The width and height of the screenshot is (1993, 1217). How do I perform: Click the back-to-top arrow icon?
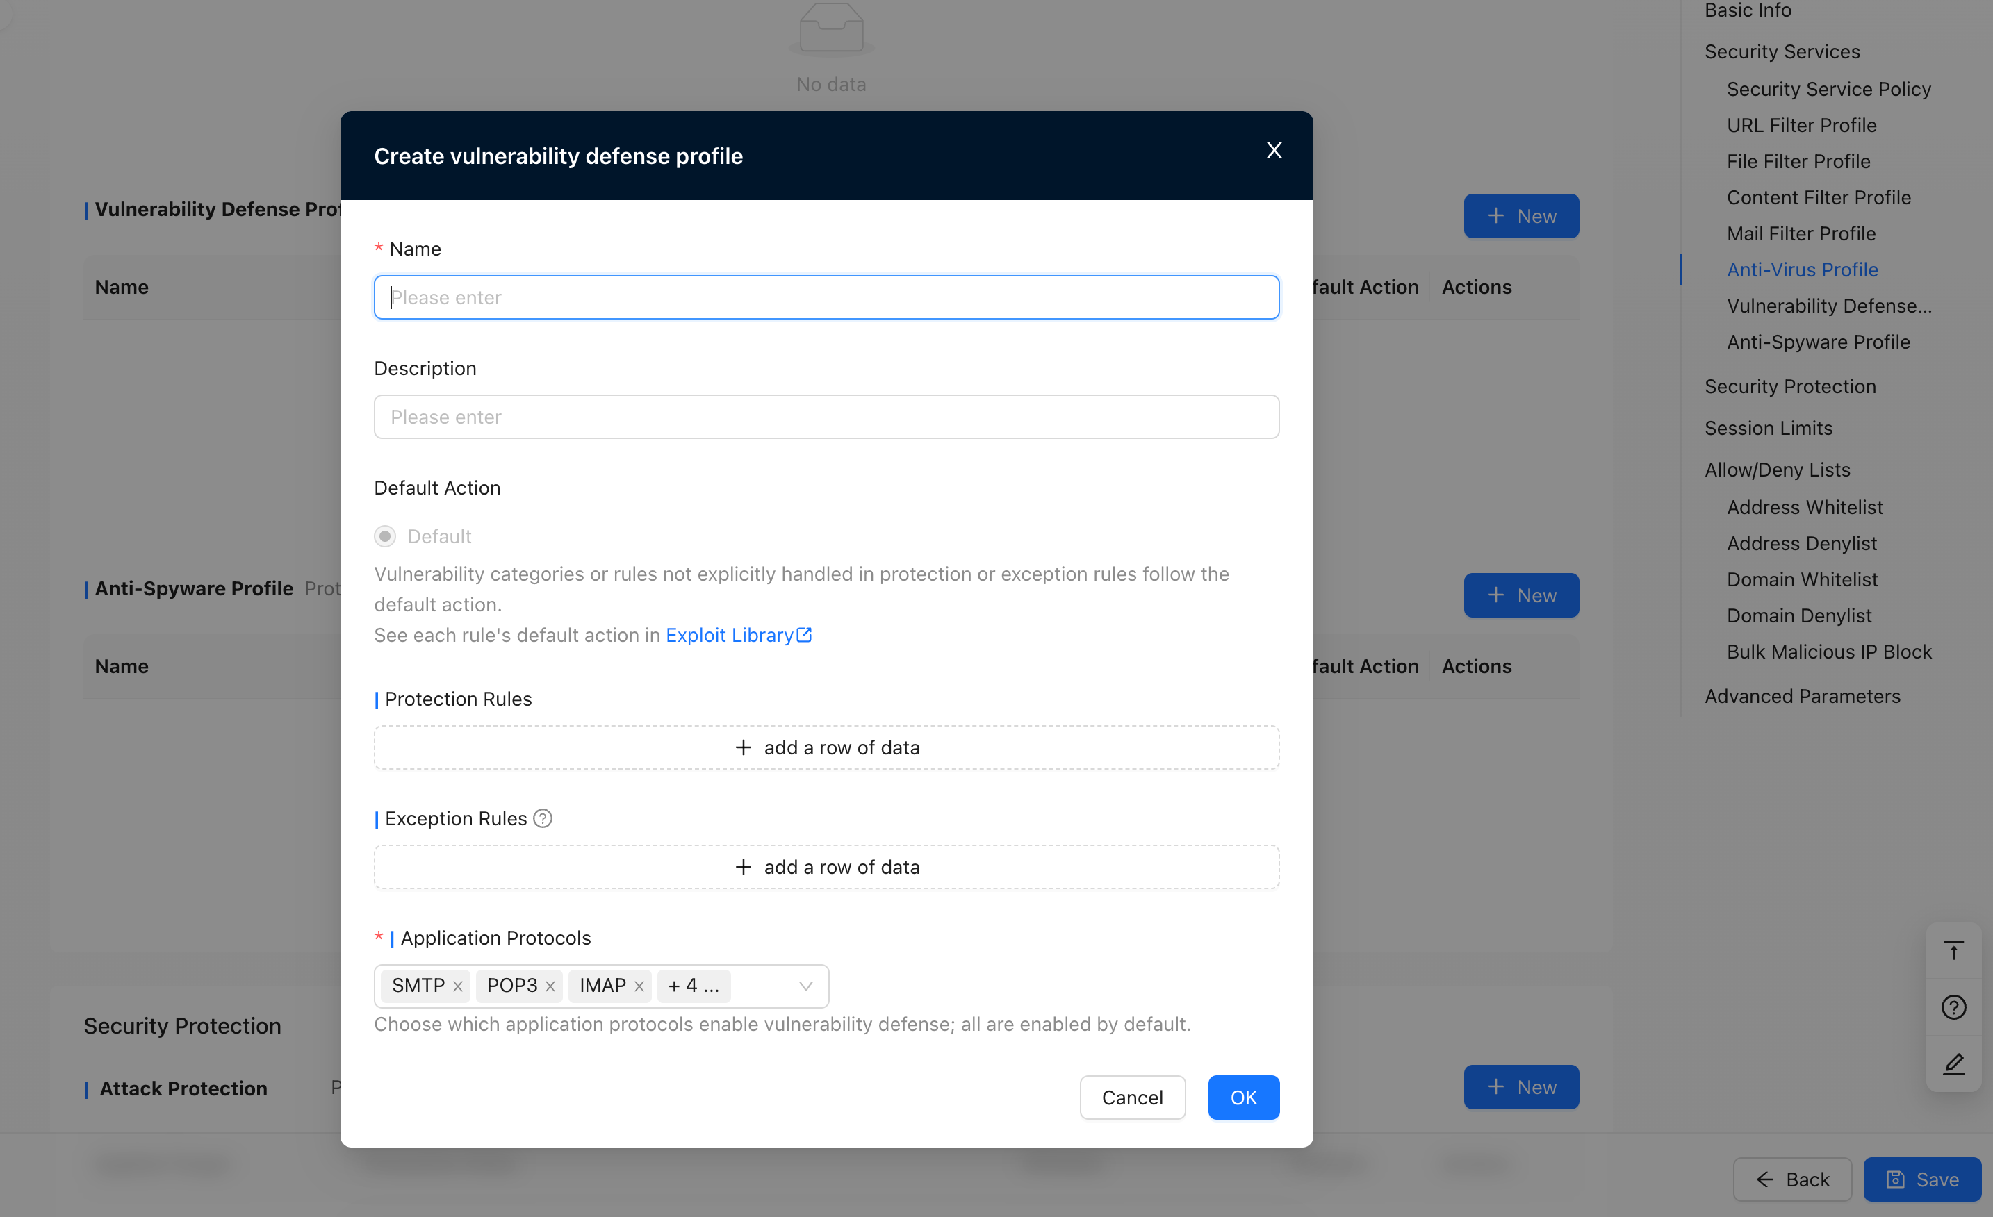[1953, 951]
